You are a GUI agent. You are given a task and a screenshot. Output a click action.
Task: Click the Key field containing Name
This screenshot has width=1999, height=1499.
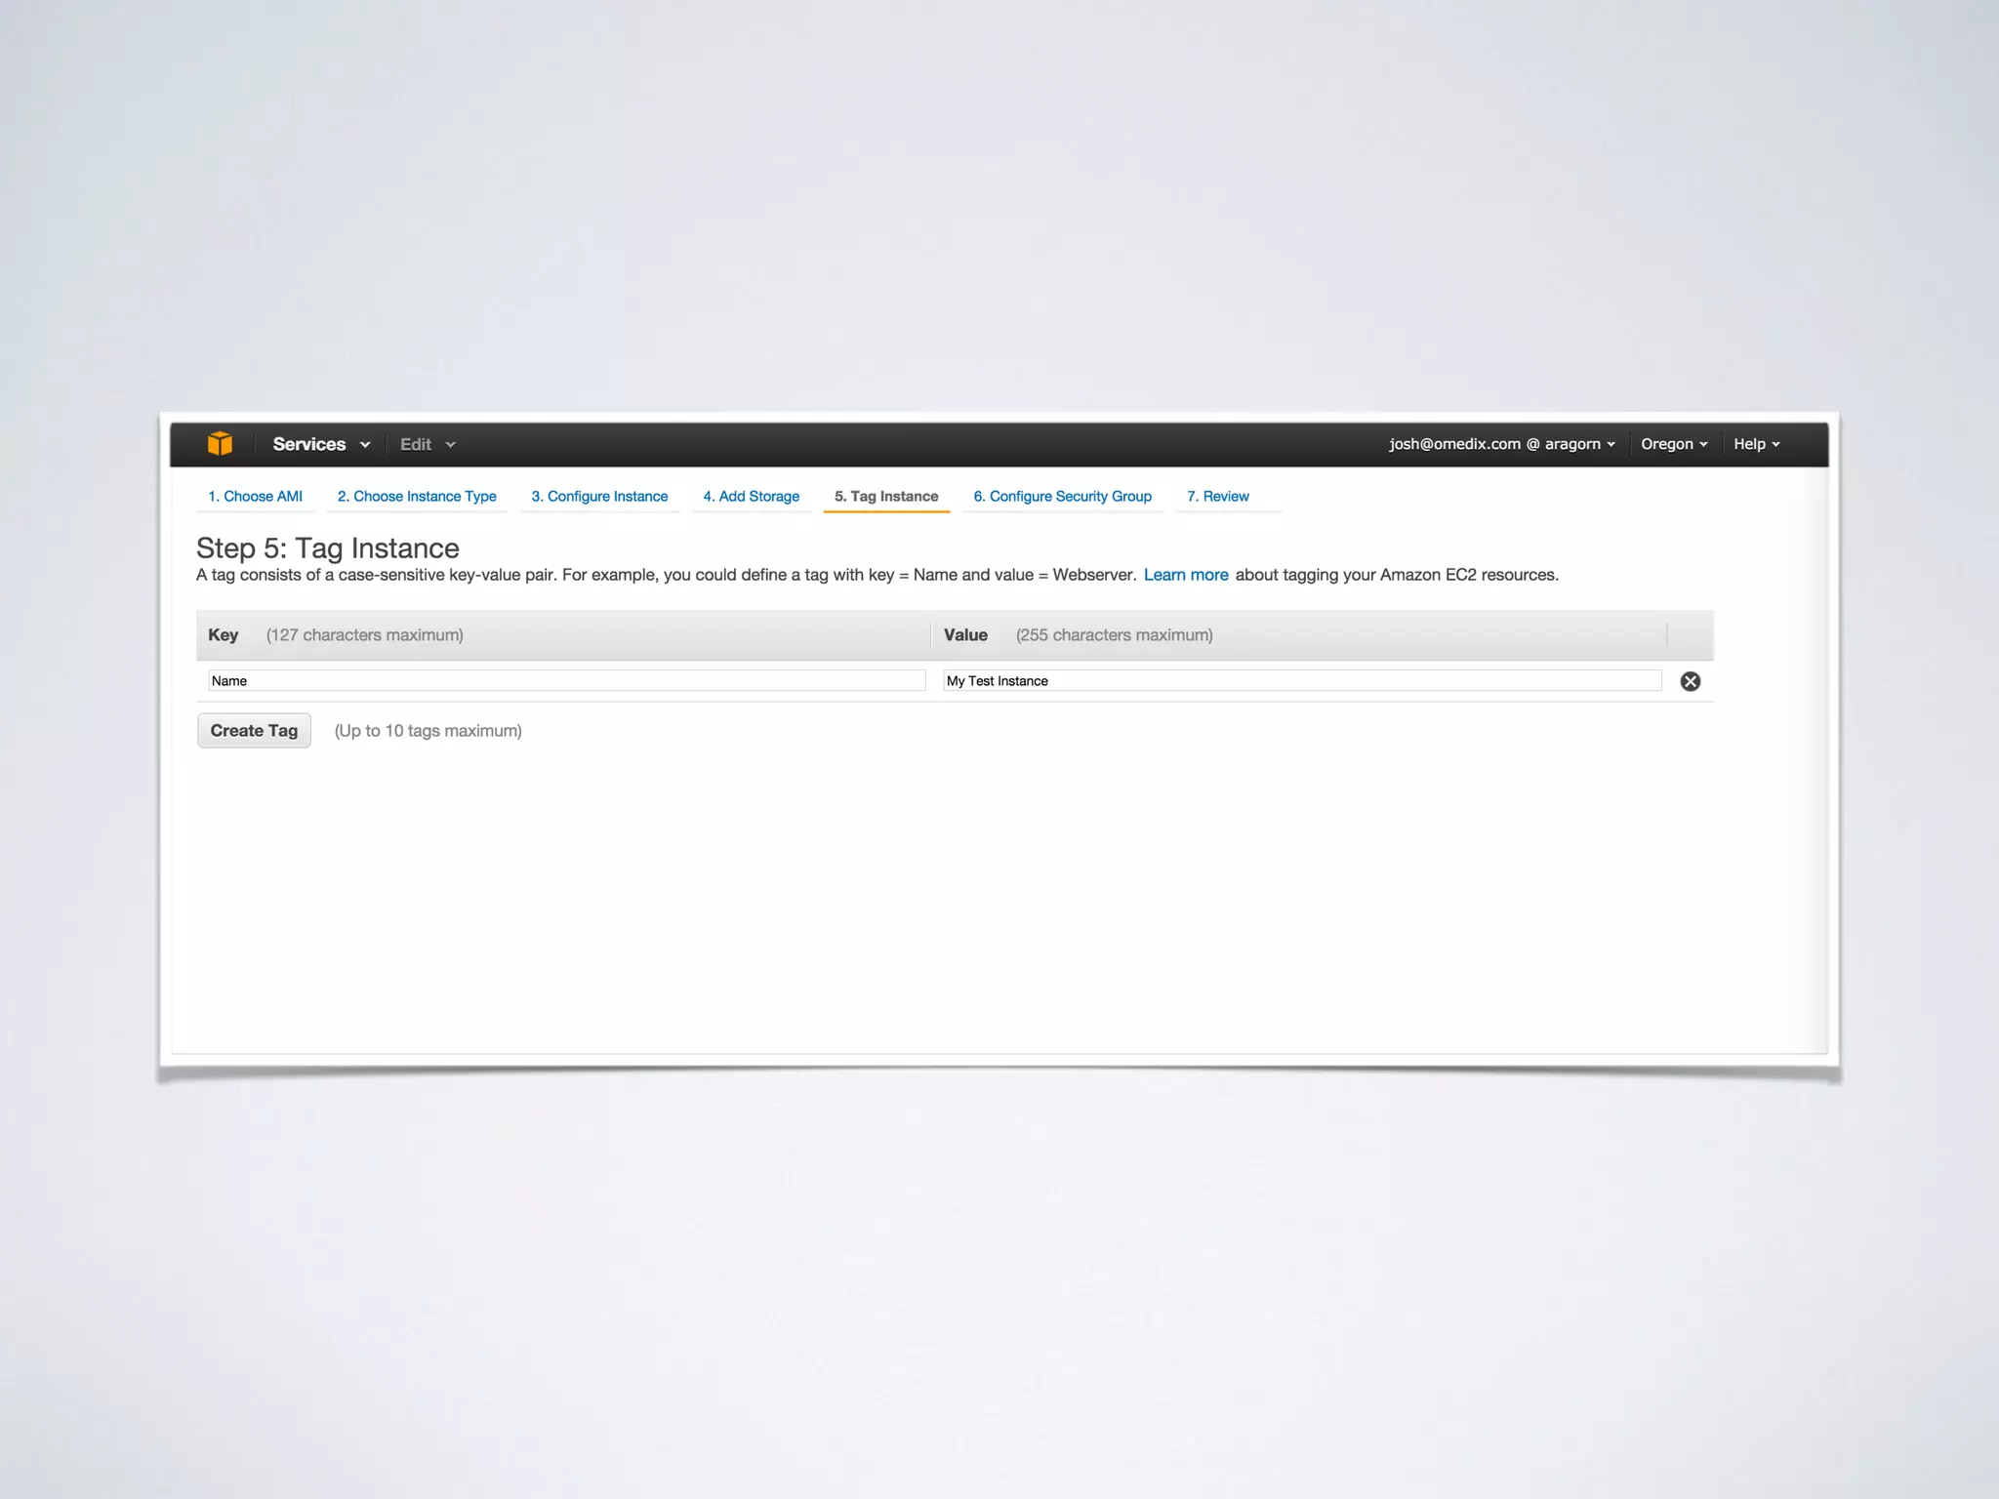click(x=566, y=681)
